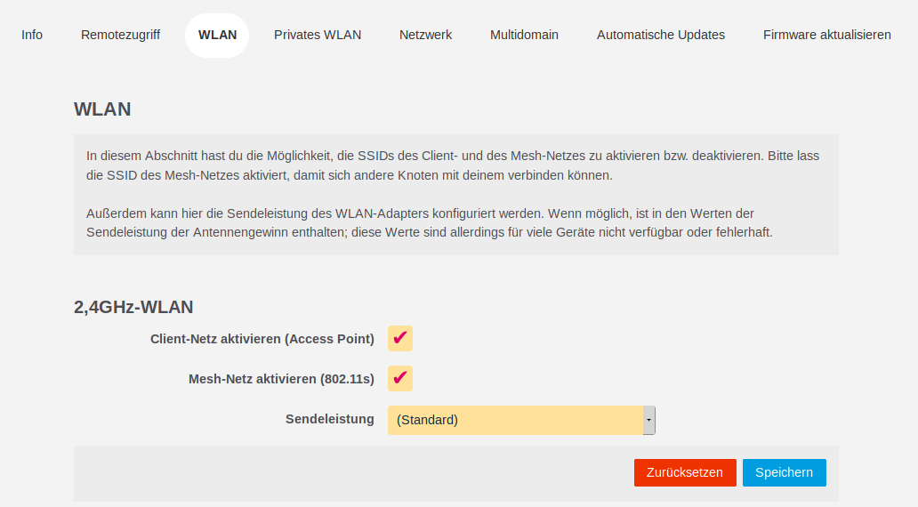The image size is (918, 507).
Task: Click the Mesh-Netz aktivieren label
Action: [x=281, y=378]
